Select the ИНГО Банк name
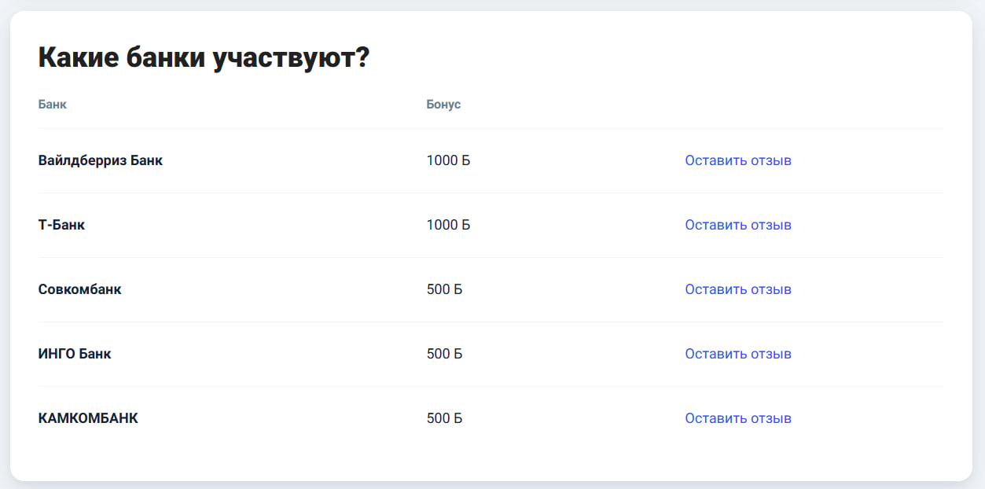 click(x=75, y=354)
